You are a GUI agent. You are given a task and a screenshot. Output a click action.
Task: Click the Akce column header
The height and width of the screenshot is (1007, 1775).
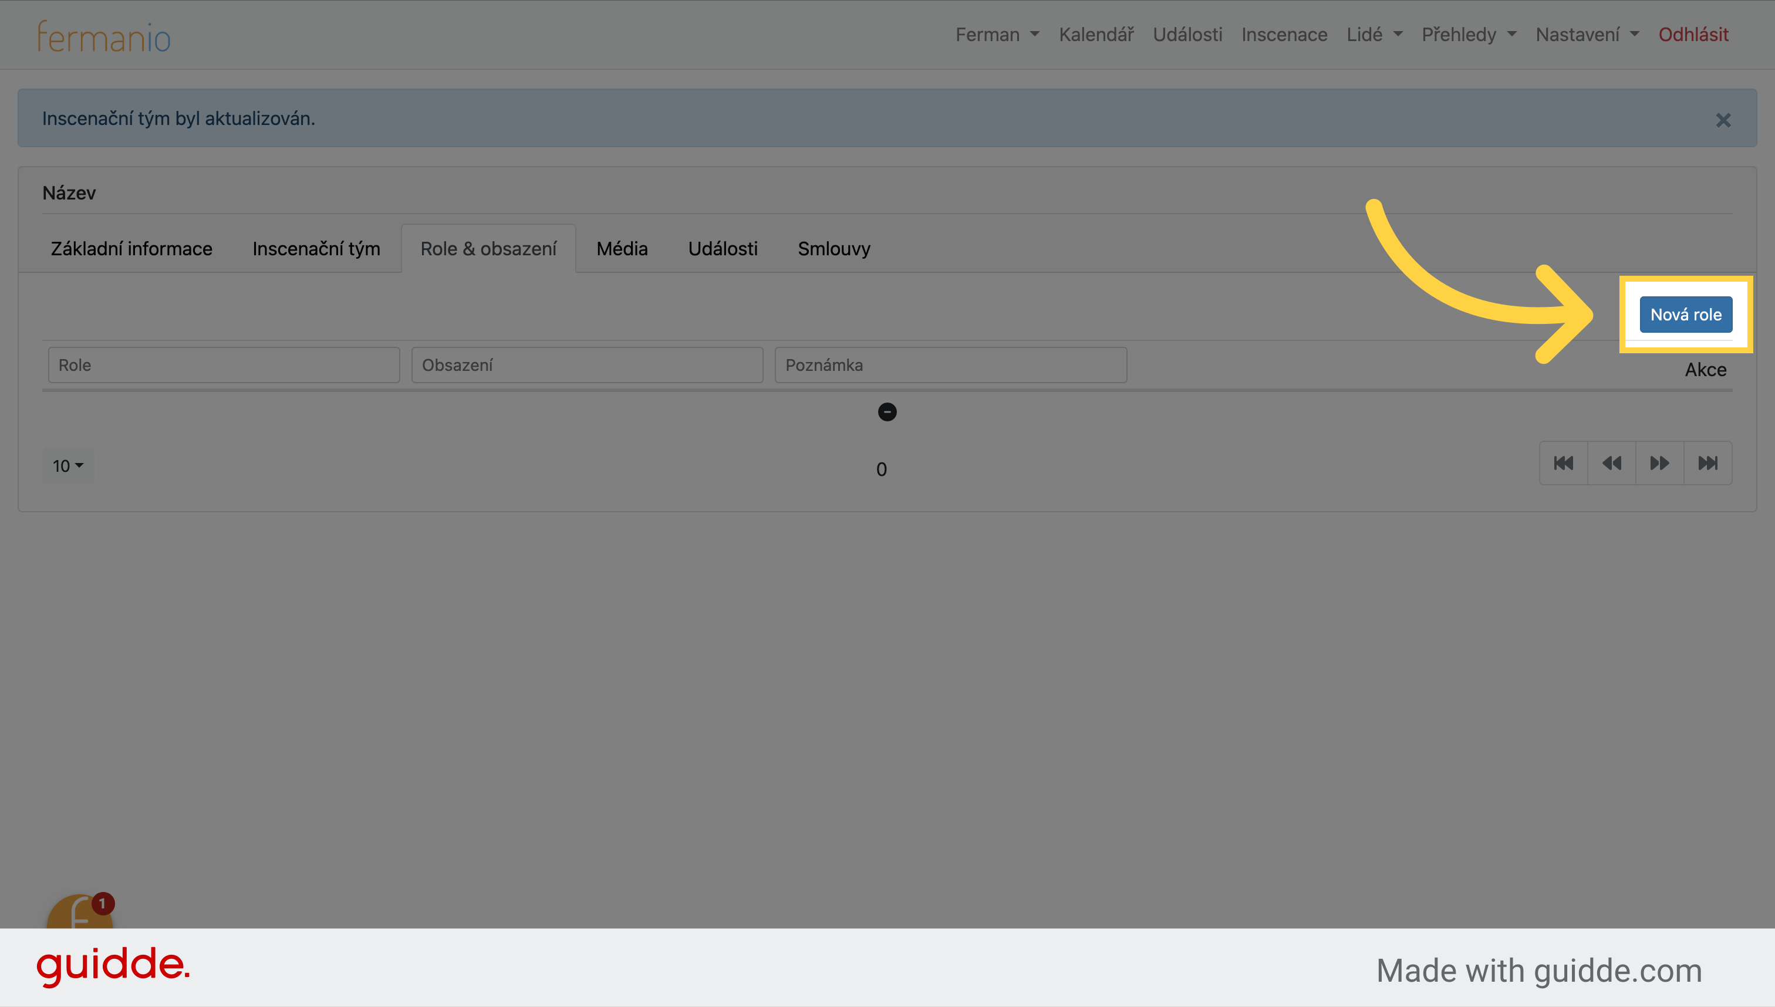click(1705, 369)
